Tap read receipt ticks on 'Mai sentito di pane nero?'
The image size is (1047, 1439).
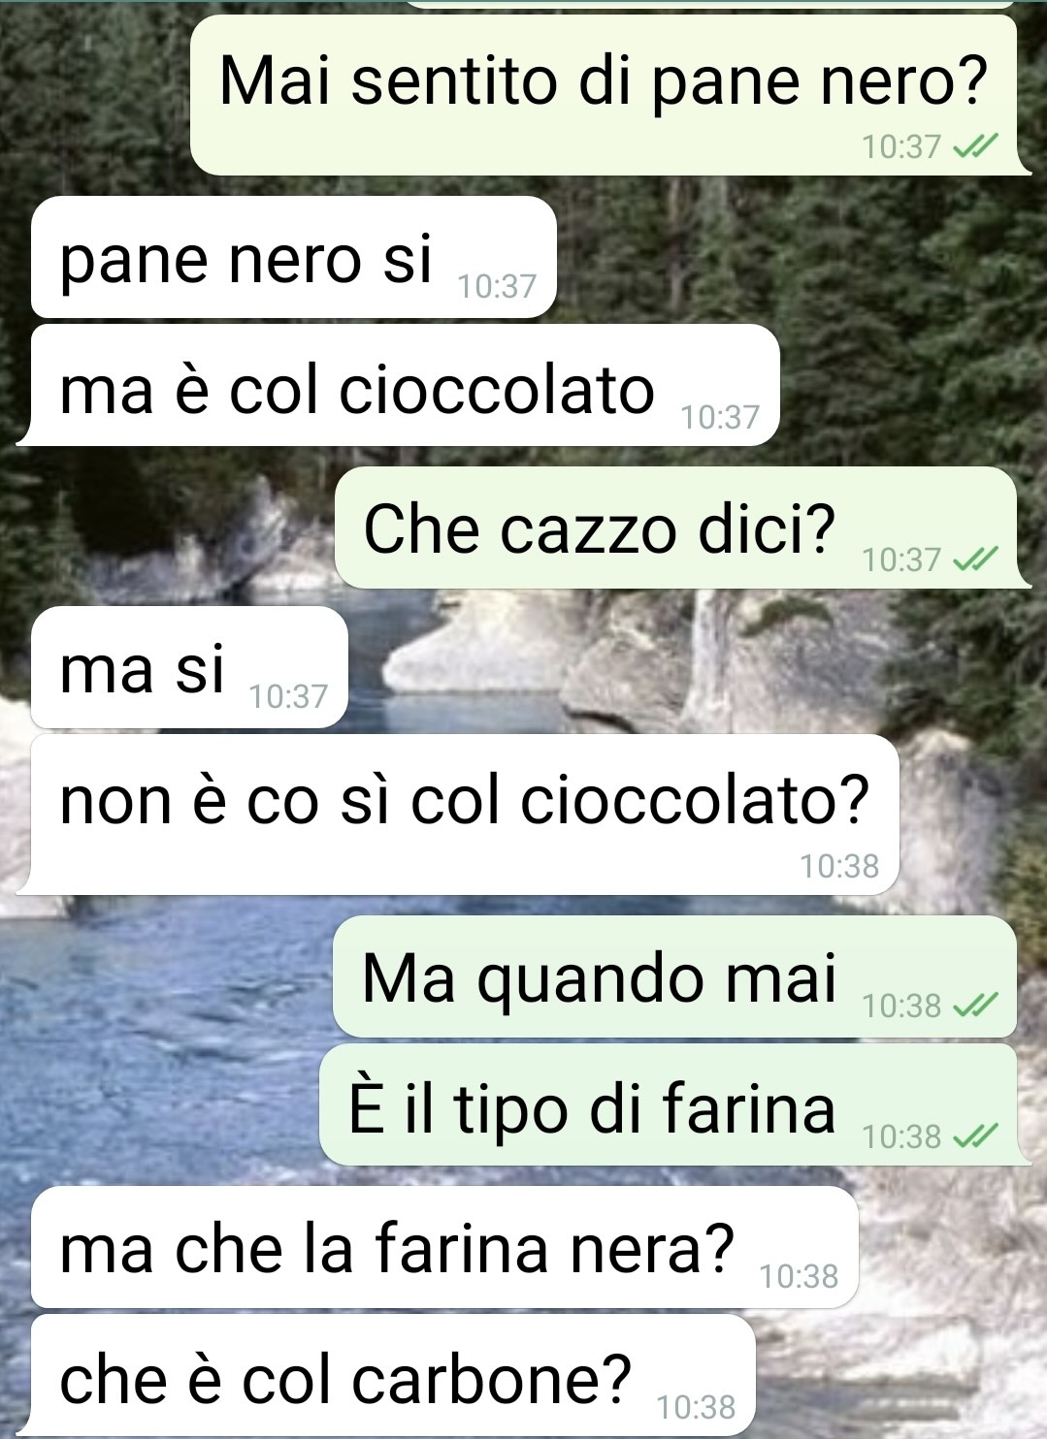[974, 146]
